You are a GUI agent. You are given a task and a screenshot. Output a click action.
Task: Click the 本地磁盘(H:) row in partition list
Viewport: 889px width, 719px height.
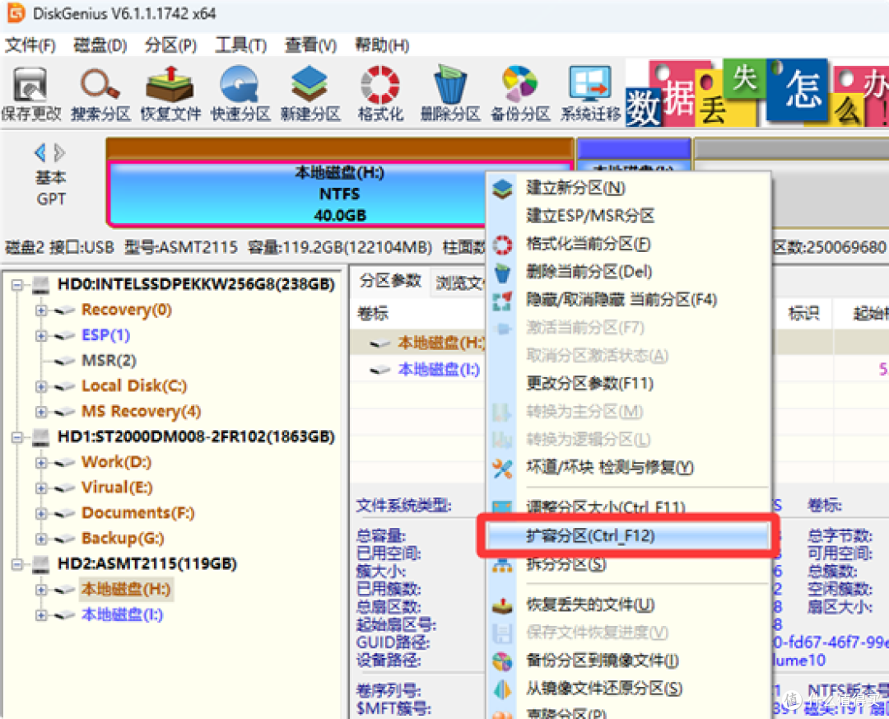pos(441,343)
